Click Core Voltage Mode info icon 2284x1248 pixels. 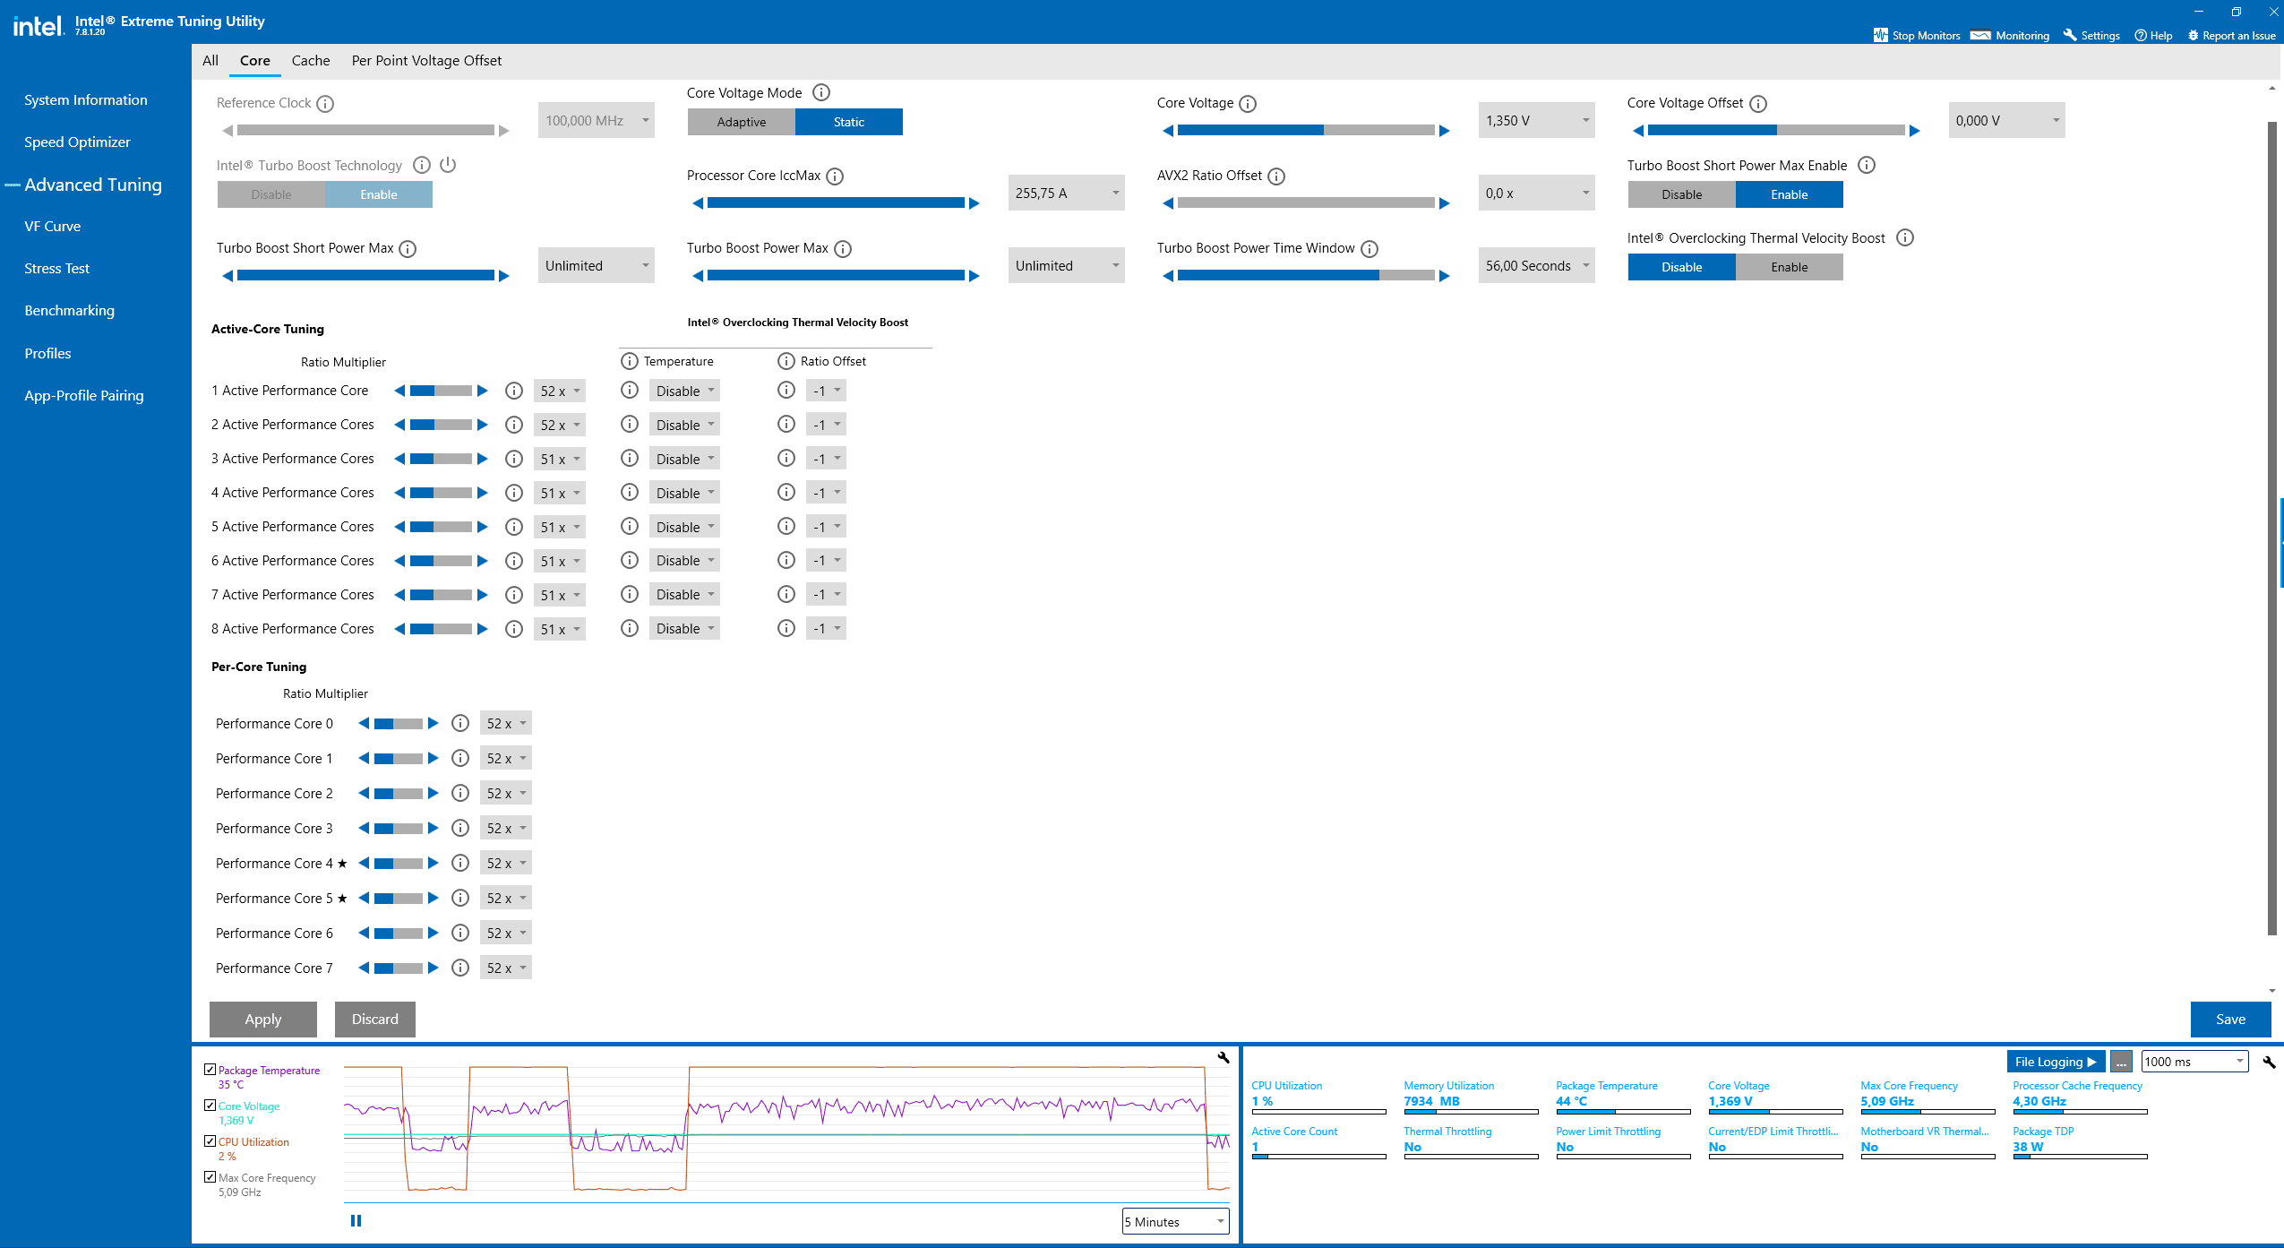pyautogui.click(x=821, y=92)
